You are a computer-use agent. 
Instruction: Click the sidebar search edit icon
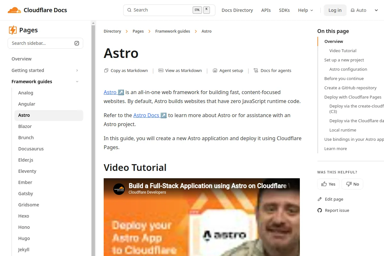[77, 43]
